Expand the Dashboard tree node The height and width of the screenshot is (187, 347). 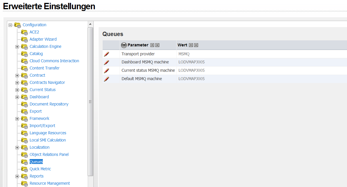pyautogui.click(x=17, y=97)
